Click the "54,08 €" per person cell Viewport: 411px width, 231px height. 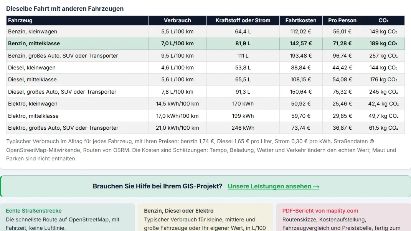coord(342,79)
